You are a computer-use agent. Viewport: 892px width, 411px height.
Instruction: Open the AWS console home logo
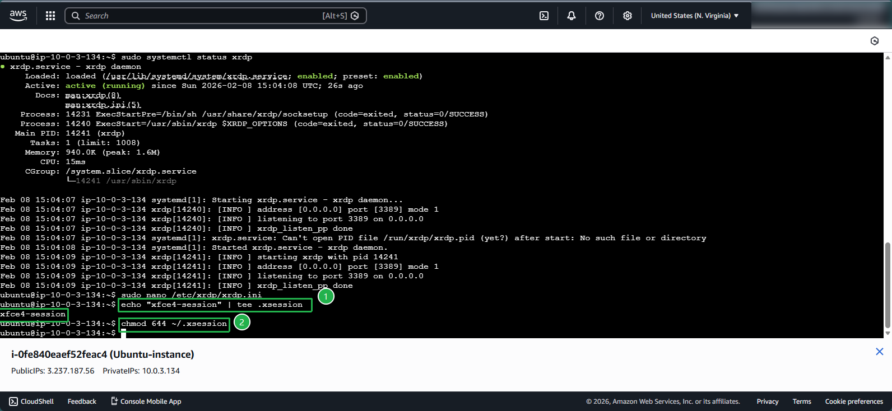(x=18, y=16)
